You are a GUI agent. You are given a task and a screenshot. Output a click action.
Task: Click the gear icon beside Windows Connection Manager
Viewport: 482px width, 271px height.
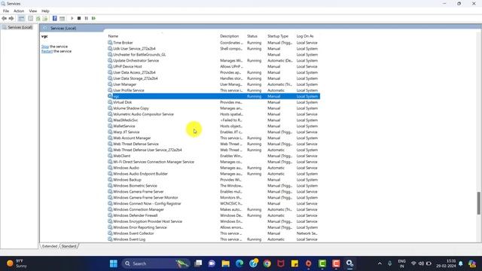[110, 209]
